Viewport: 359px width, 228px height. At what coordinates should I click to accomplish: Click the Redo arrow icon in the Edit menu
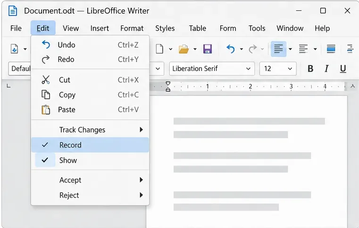[x=46, y=59]
